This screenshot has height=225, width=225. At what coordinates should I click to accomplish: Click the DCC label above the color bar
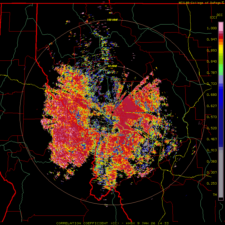pyautogui.click(x=219, y=15)
